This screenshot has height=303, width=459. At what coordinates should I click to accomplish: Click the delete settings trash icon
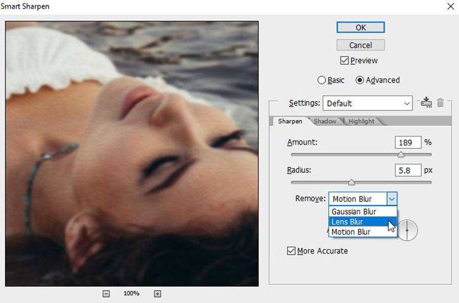pos(440,103)
